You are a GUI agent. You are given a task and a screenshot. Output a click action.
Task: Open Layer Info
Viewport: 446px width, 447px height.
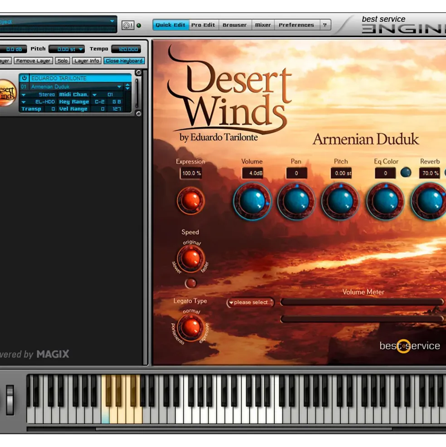pos(87,61)
